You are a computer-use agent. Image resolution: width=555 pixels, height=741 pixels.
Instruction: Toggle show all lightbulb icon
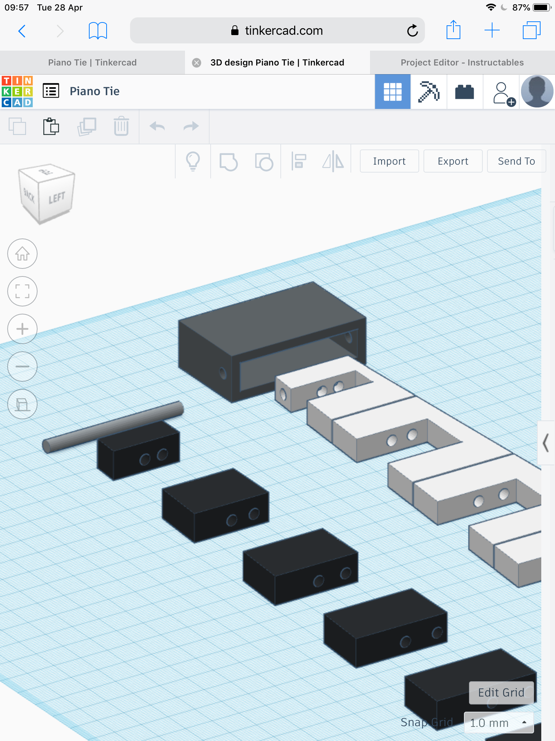[193, 161]
